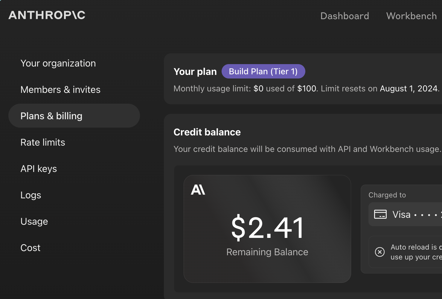Switch to the Dashboard tab
The height and width of the screenshot is (299, 442).
click(x=345, y=16)
